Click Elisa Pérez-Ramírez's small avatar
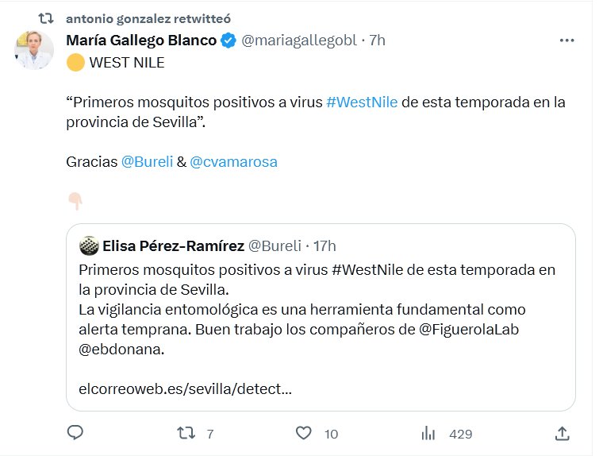 pyautogui.click(x=89, y=245)
